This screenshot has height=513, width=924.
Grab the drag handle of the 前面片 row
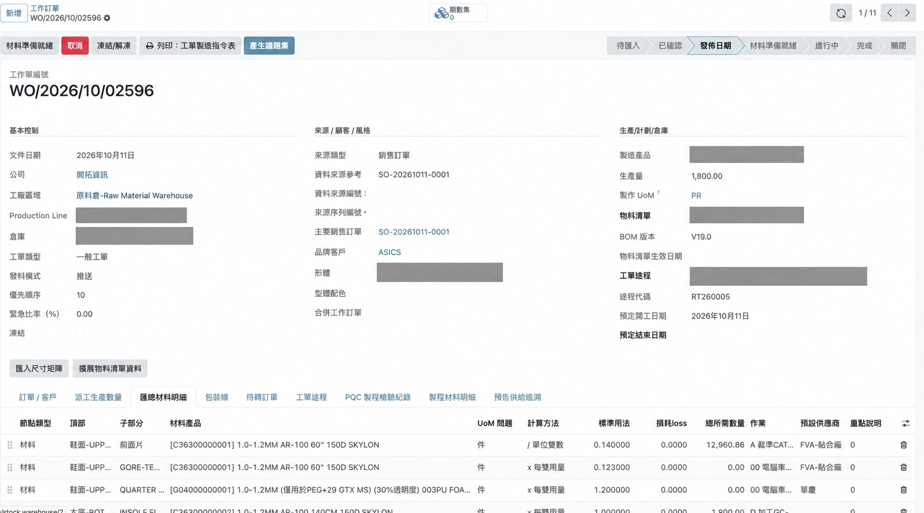pos(10,445)
